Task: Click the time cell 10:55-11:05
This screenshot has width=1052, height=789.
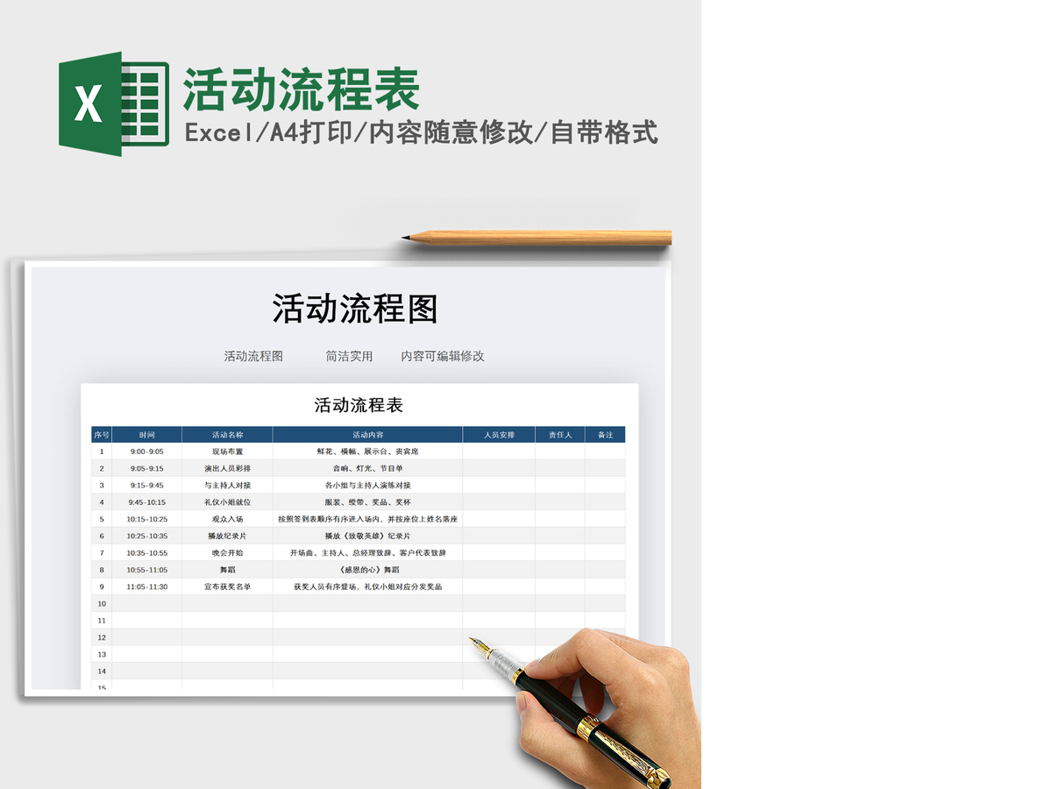Action: click(146, 570)
